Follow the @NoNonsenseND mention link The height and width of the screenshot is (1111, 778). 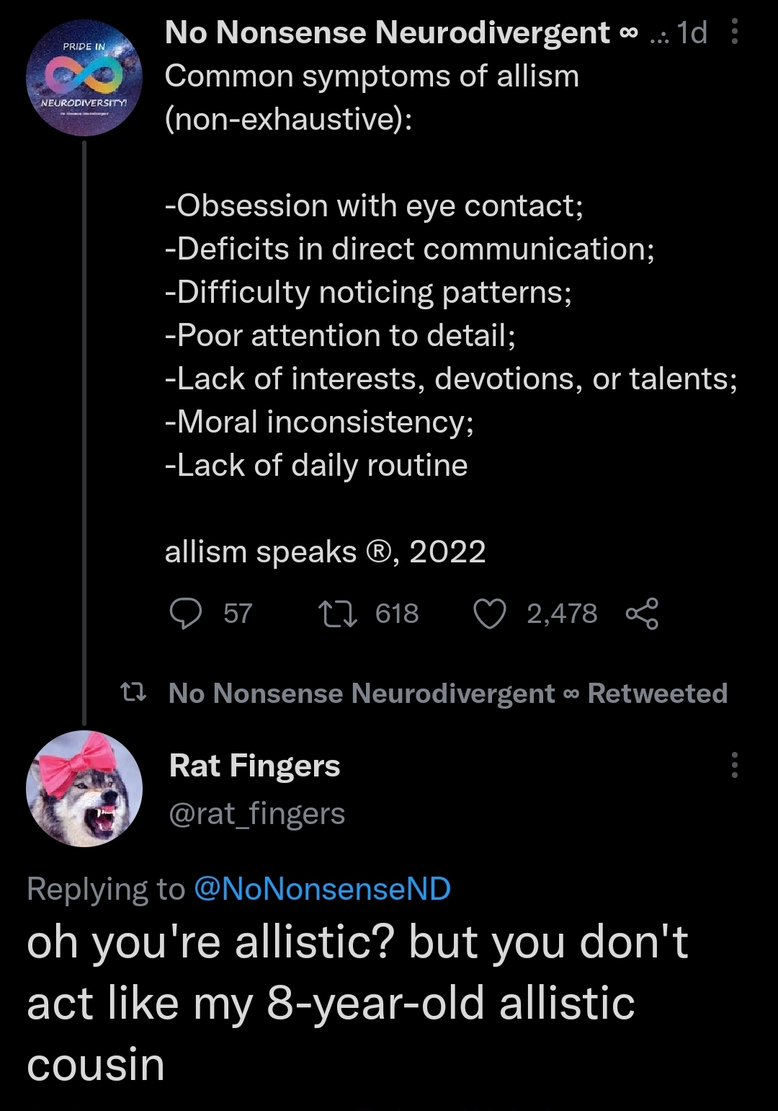pos(322,889)
